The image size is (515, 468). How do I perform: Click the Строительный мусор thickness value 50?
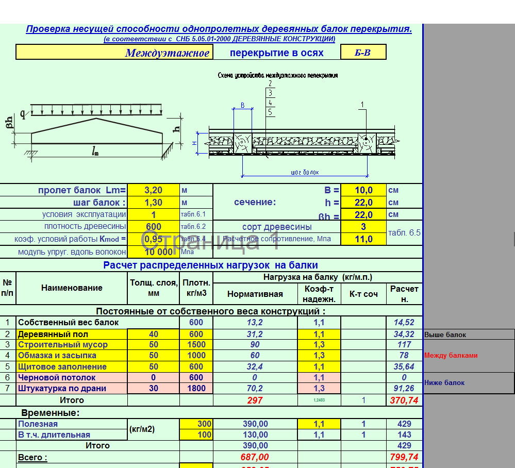[x=154, y=344]
